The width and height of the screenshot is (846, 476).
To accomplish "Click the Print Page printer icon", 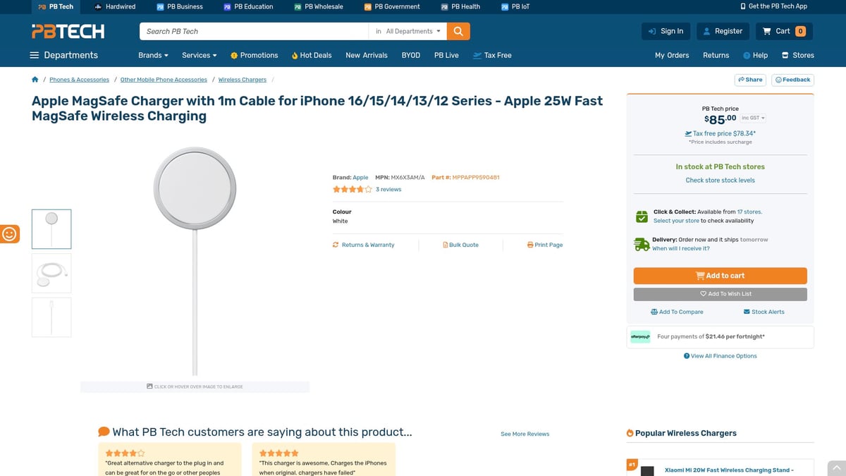I will pos(529,244).
